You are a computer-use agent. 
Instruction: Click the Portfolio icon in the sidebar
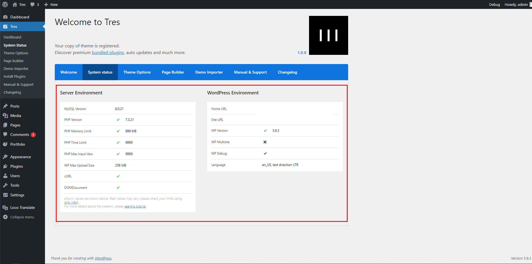pyautogui.click(x=5, y=144)
